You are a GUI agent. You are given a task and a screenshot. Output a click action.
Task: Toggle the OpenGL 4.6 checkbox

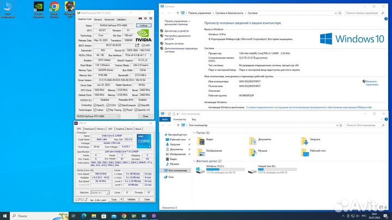pos(136,110)
